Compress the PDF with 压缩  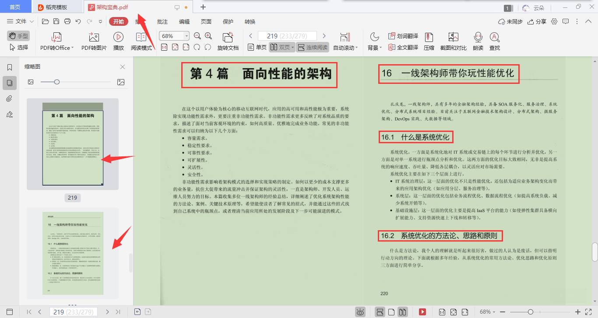pyautogui.click(x=429, y=42)
